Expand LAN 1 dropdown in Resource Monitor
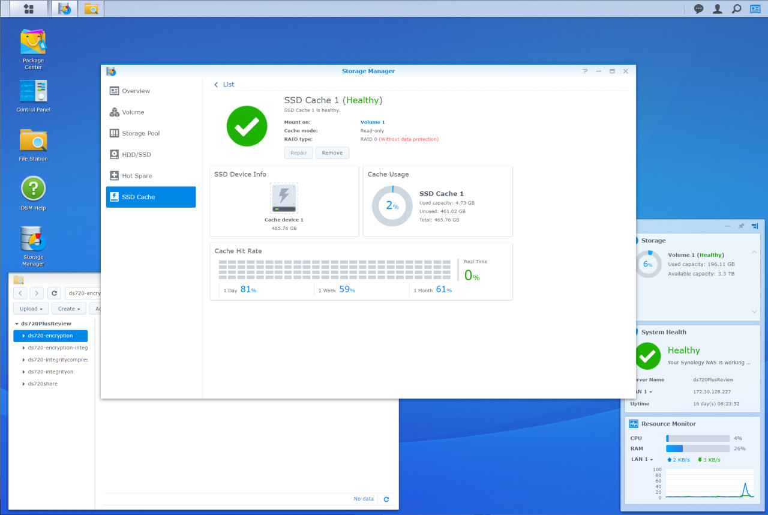The height and width of the screenshot is (515, 768). pos(641,460)
